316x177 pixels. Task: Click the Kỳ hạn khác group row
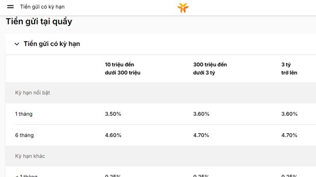pyautogui.click(x=160, y=156)
